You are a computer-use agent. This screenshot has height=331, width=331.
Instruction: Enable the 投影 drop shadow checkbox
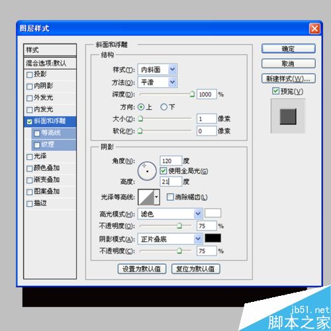[x=29, y=75]
